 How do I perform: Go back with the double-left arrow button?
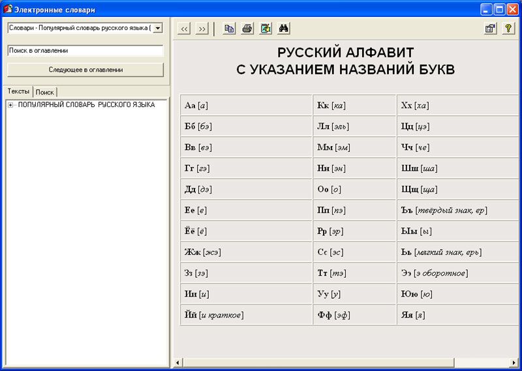[x=184, y=29]
